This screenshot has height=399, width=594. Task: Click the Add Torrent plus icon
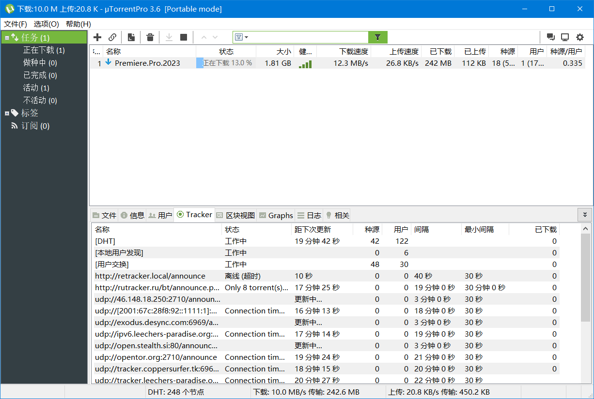point(97,37)
